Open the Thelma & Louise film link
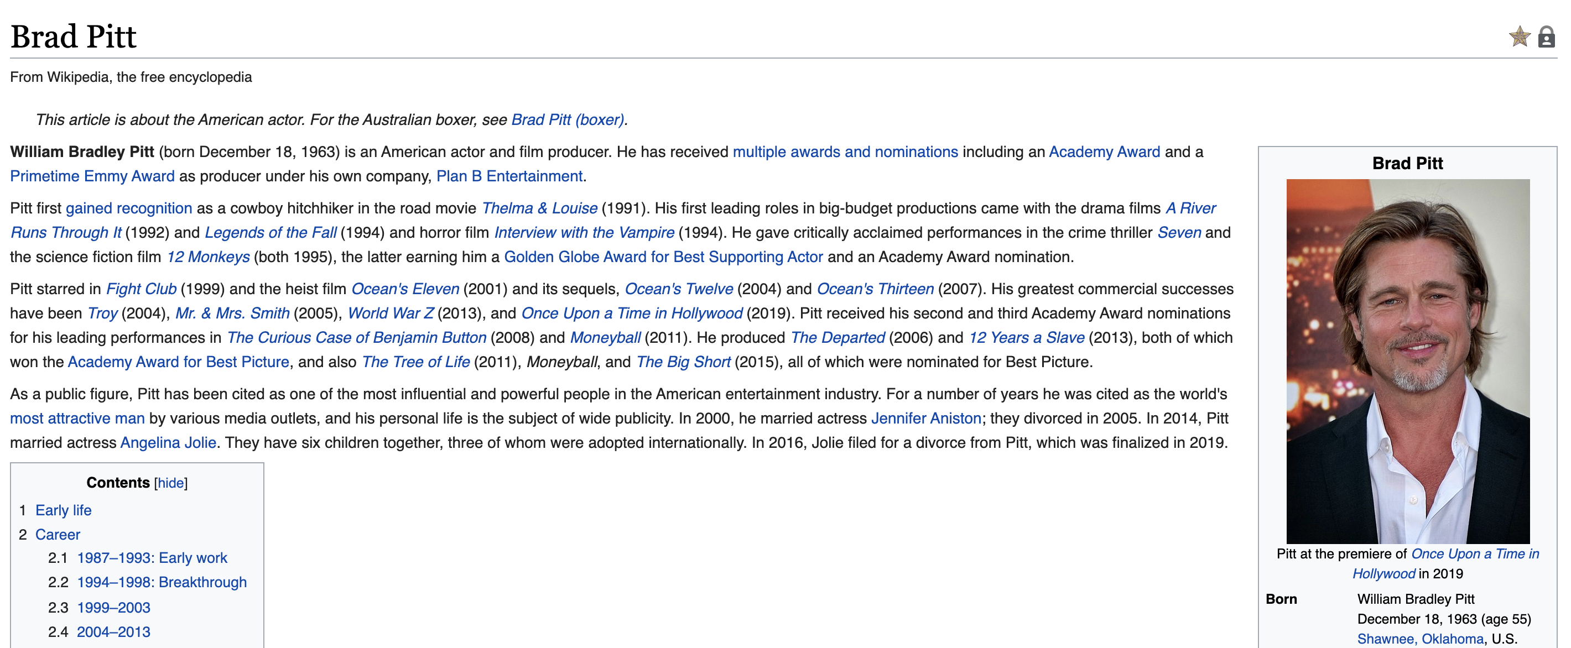Image resolution: width=1571 pixels, height=648 pixels. [x=539, y=208]
